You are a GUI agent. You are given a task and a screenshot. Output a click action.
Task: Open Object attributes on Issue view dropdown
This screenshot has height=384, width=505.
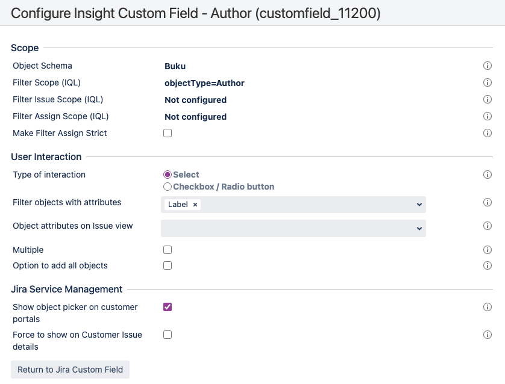[419, 229]
